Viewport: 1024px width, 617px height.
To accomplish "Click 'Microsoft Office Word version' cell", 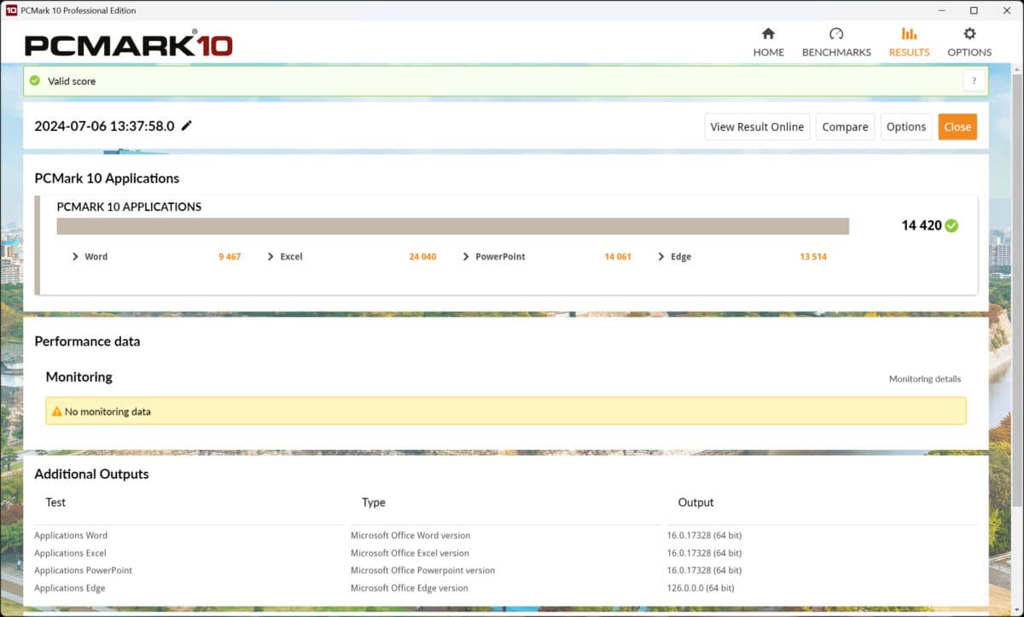I will 410,536.
